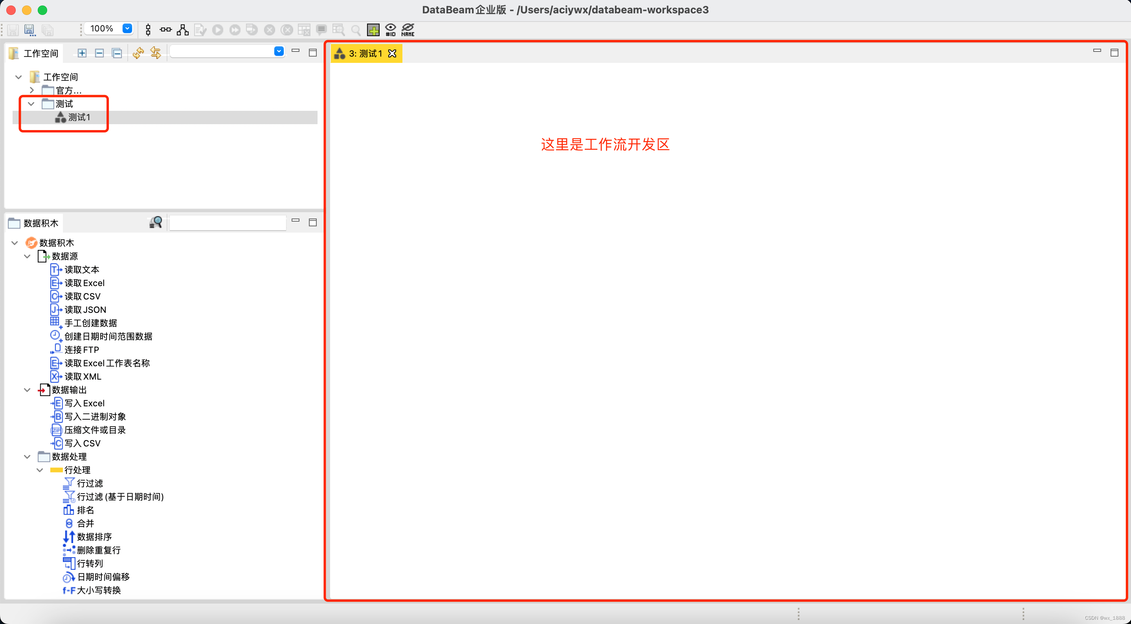
Task: Click the Execute all nodes icon
Action: pyautogui.click(x=235, y=29)
